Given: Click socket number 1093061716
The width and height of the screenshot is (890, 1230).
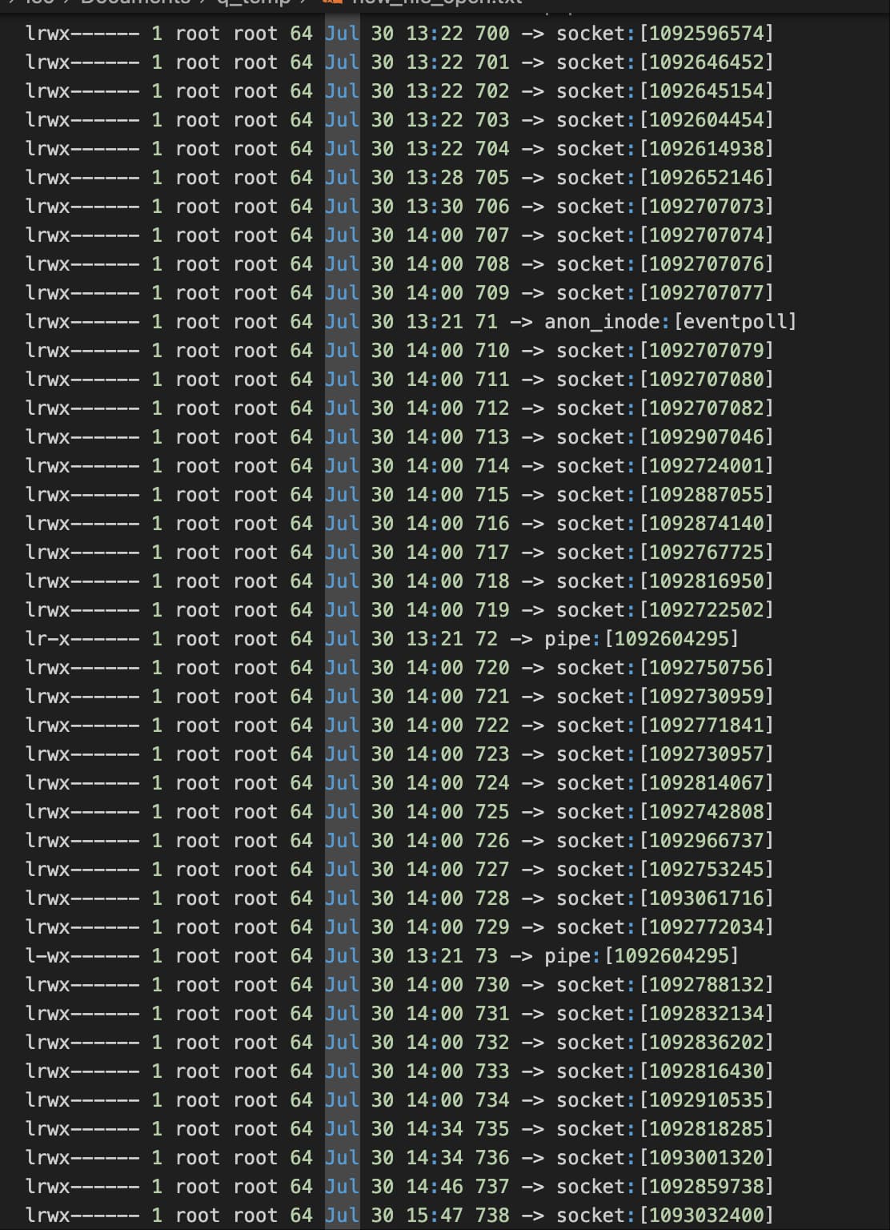Looking at the screenshot, I should [706, 898].
